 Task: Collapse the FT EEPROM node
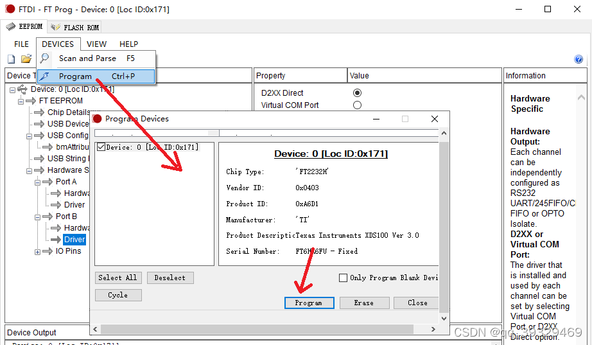(x=21, y=102)
